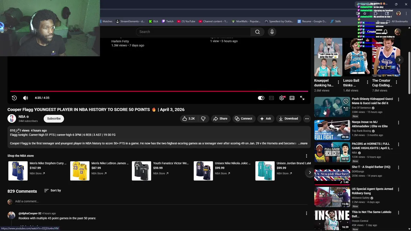The height and width of the screenshot is (231, 411).
Task: Open @AlphaCooper-32 commenter profile
Action: click(x=30, y=213)
